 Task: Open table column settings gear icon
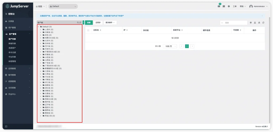point(251,23)
